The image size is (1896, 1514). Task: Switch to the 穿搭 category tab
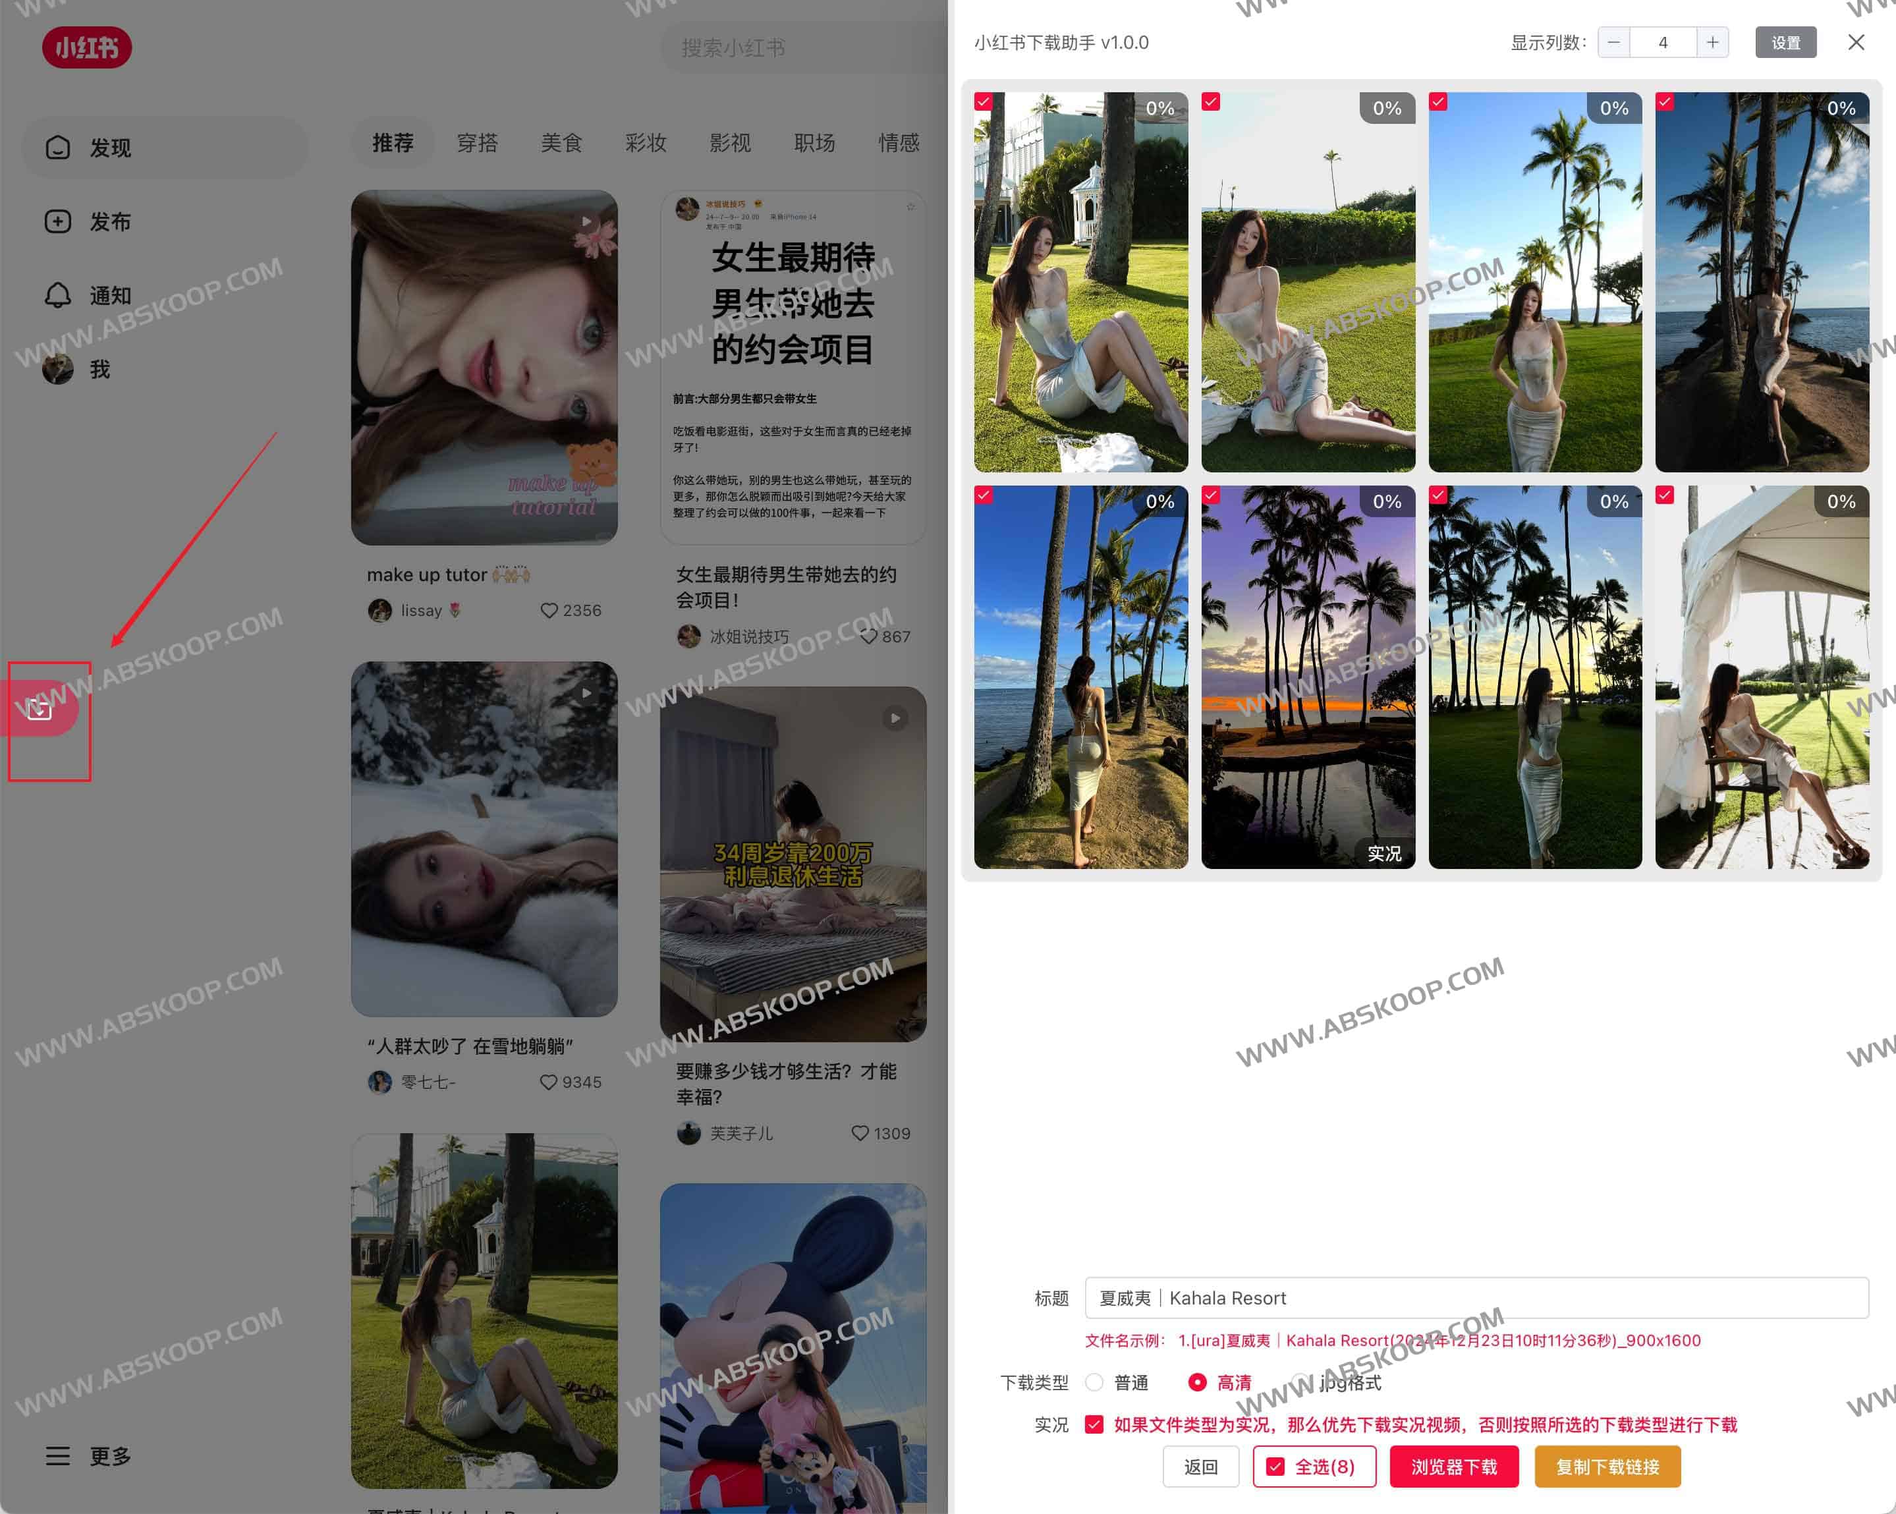pos(478,142)
